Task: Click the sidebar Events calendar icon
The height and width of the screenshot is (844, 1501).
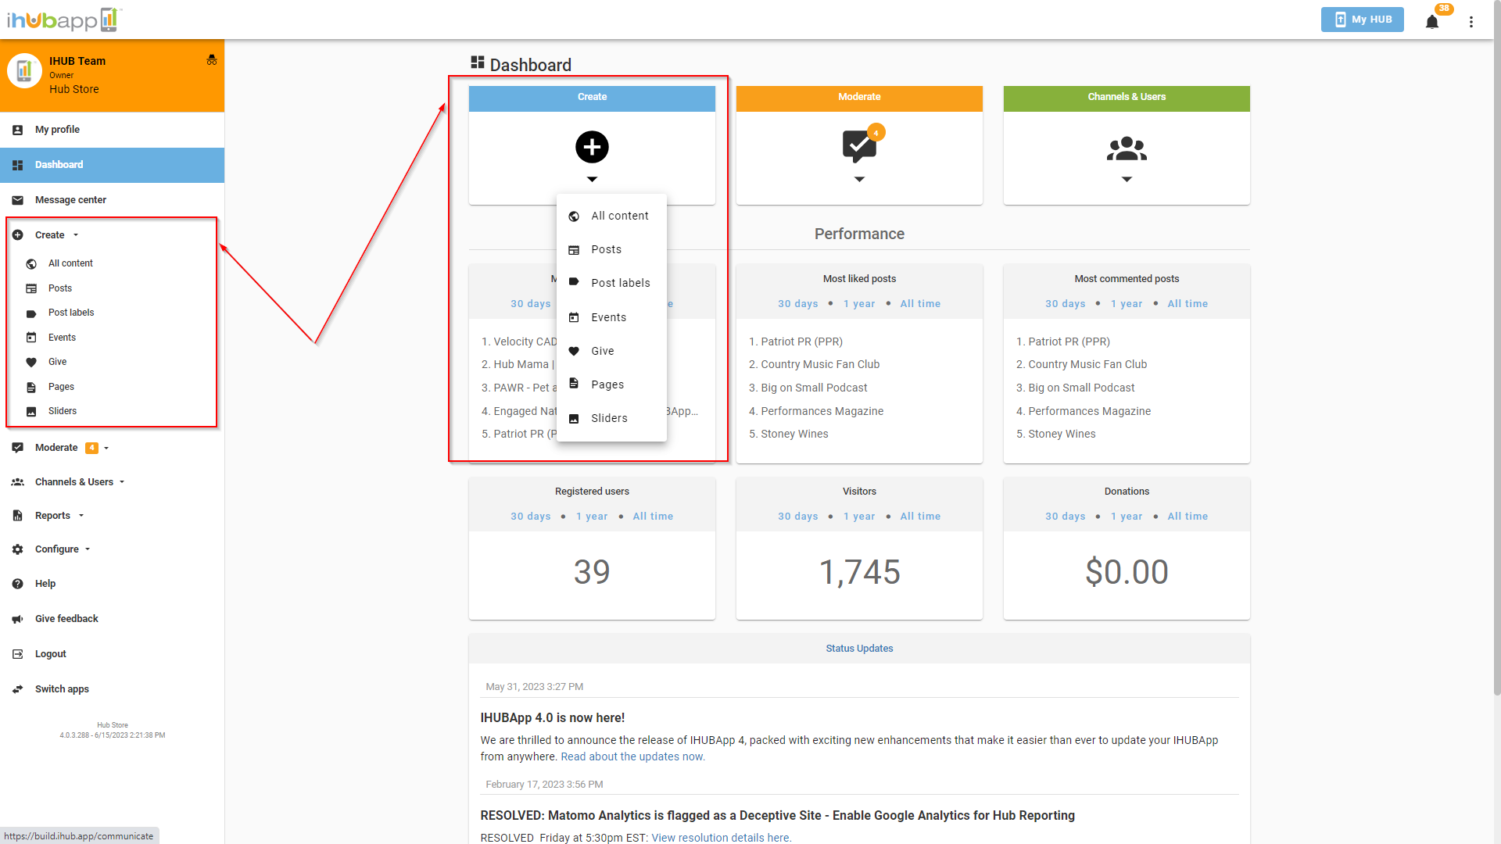Action: pyautogui.click(x=31, y=338)
